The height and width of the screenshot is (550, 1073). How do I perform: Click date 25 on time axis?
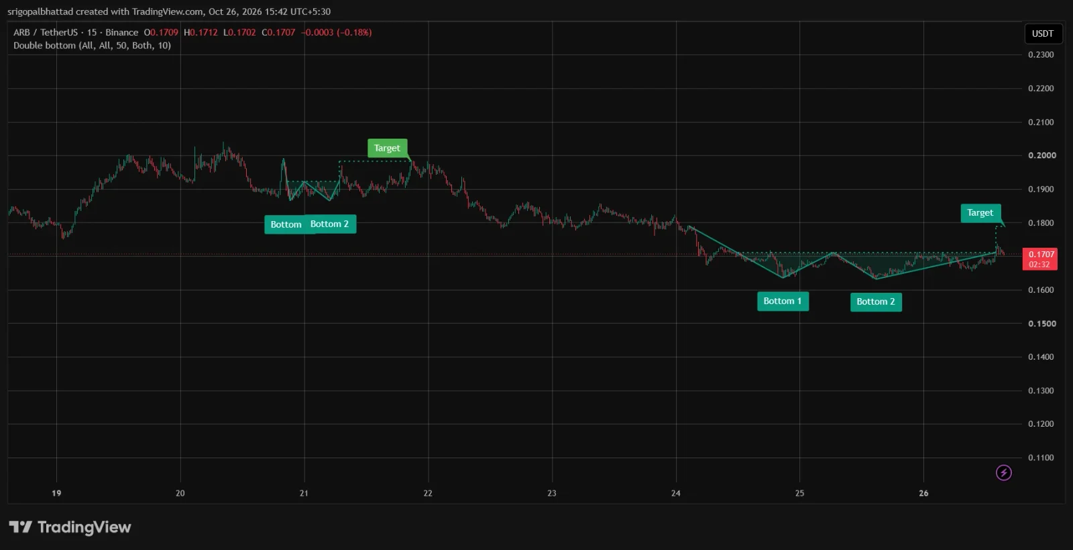[x=799, y=493]
